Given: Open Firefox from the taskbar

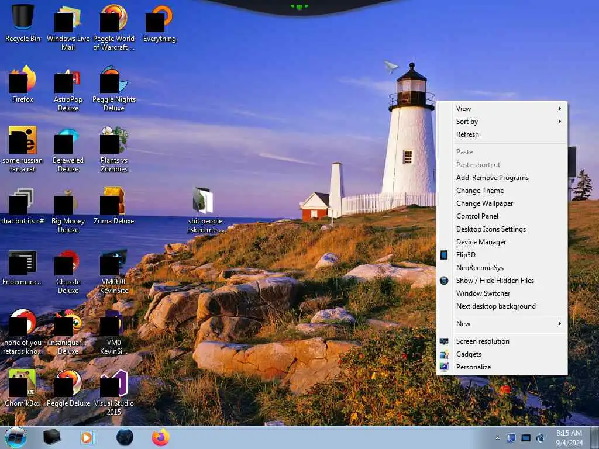Looking at the screenshot, I should pyautogui.click(x=161, y=437).
